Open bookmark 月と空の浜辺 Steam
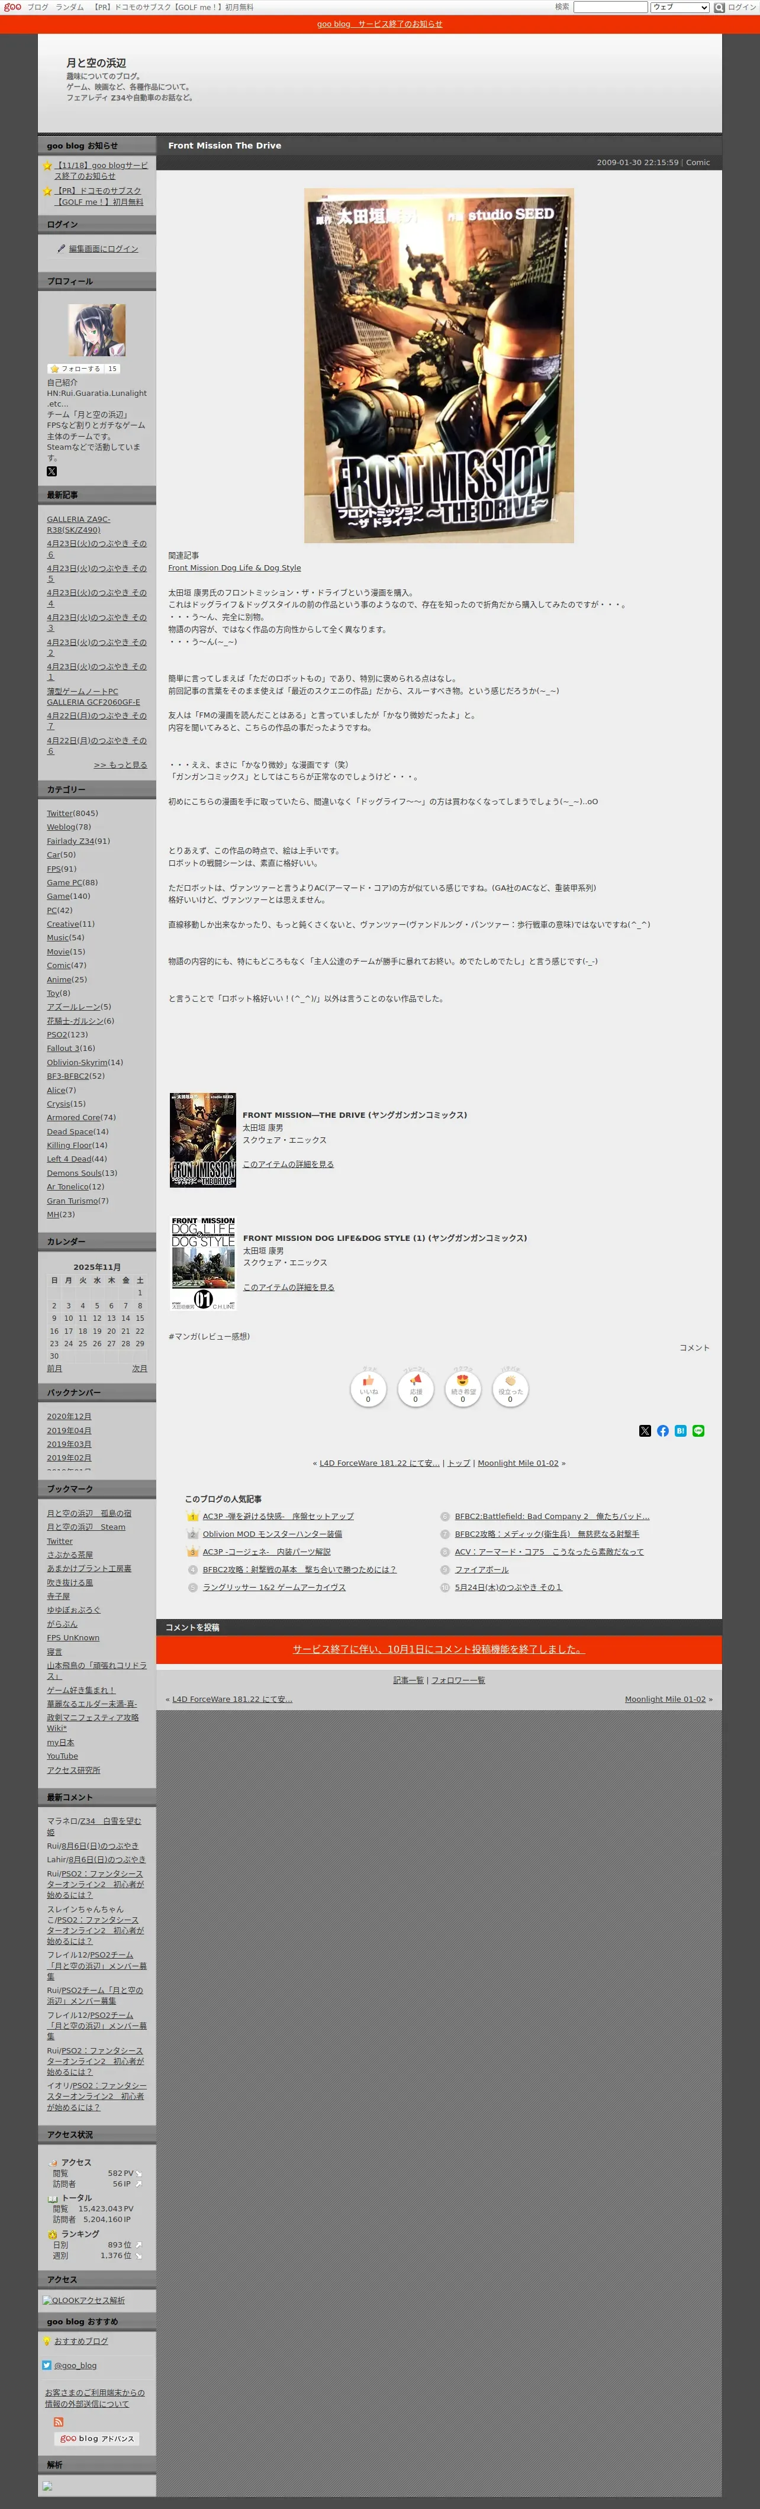The image size is (760, 2509). coord(86,1527)
